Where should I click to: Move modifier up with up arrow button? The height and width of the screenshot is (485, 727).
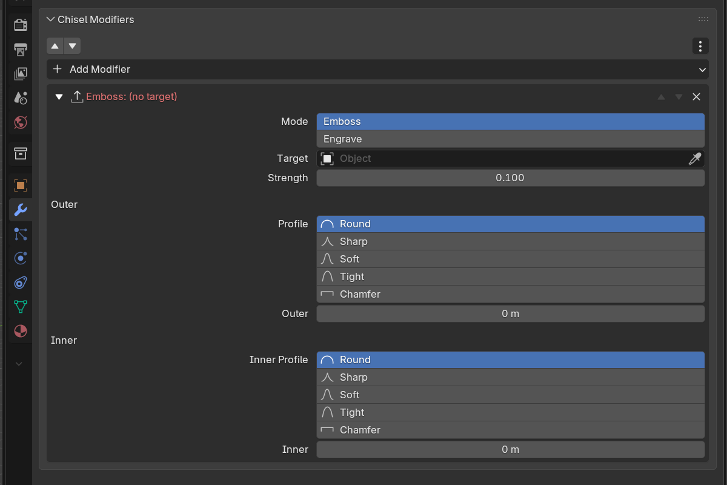(x=55, y=46)
